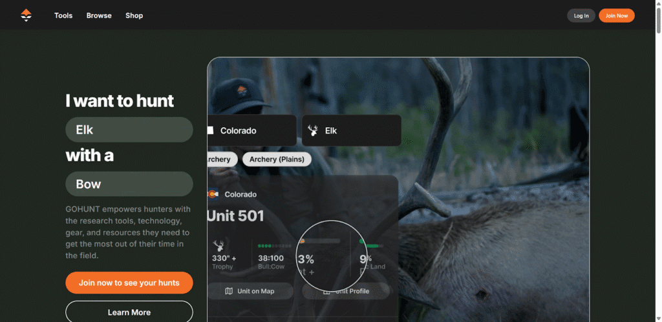662x322 pixels.
Task: Select the Elk species field
Action: [x=129, y=130]
